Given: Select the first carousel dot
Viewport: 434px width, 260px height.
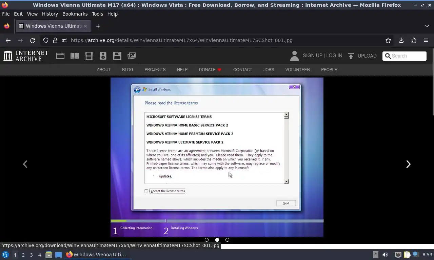Looking at the screenshot, I should pyautogui.click(x=206, y=240).
